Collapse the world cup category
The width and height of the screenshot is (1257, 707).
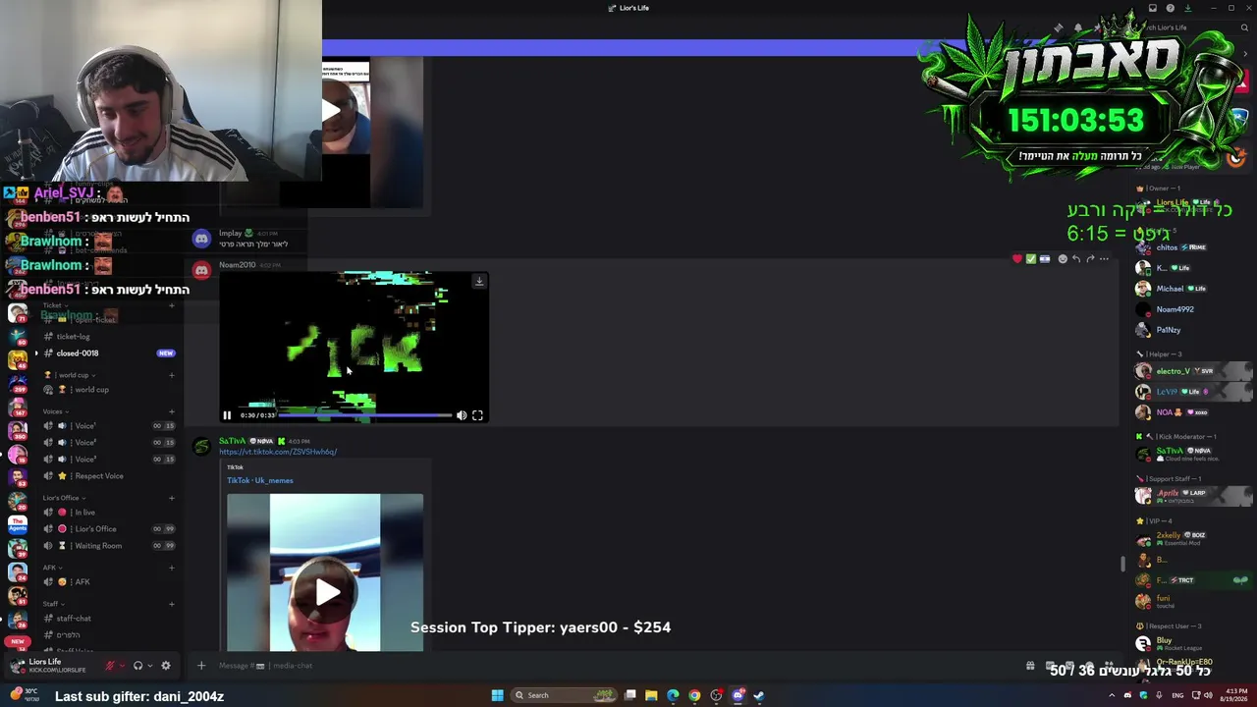[x=71, y=375]
